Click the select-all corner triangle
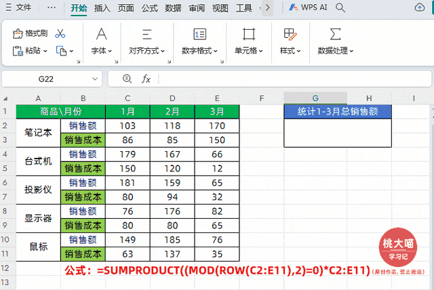 pyautogui.click(x=5, y=99)
